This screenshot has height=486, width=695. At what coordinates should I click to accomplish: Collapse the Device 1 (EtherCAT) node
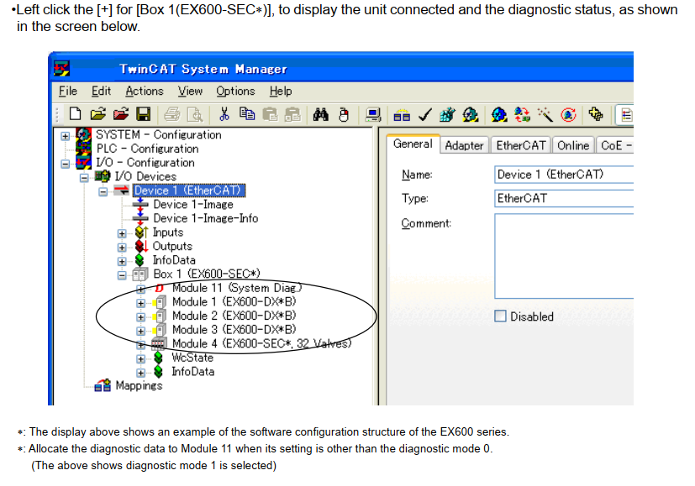(103, 191)
